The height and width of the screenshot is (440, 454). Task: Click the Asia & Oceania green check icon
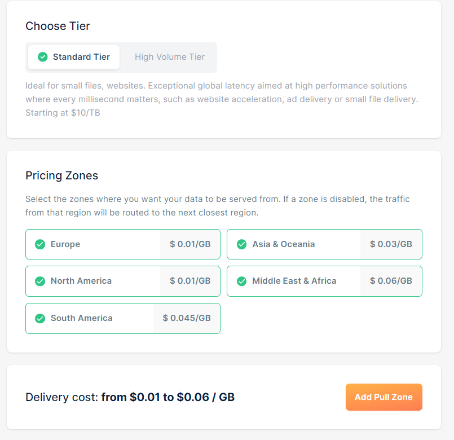tap(241, 244)
